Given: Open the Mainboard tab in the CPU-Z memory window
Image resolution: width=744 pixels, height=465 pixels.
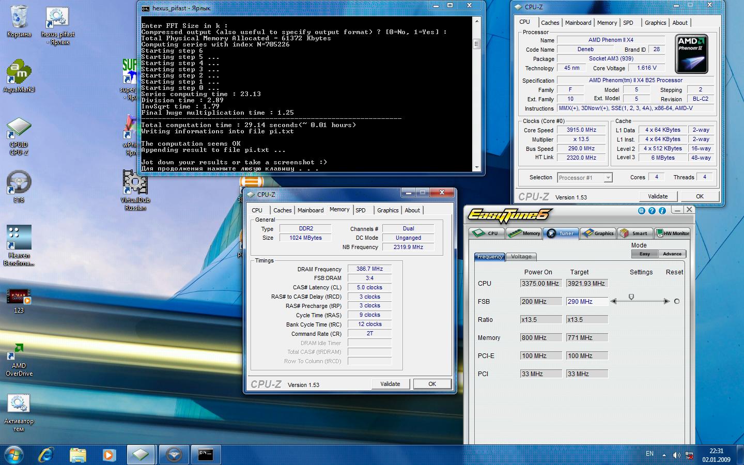Looking at the screenshot, I should coord(311,210).
